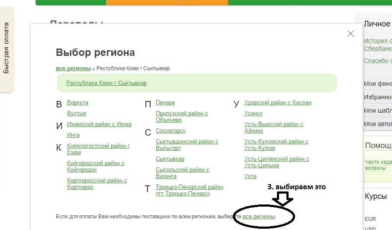Choose Печора region
The height and width of the screenshot is (230, 392).
coord(165,102)
